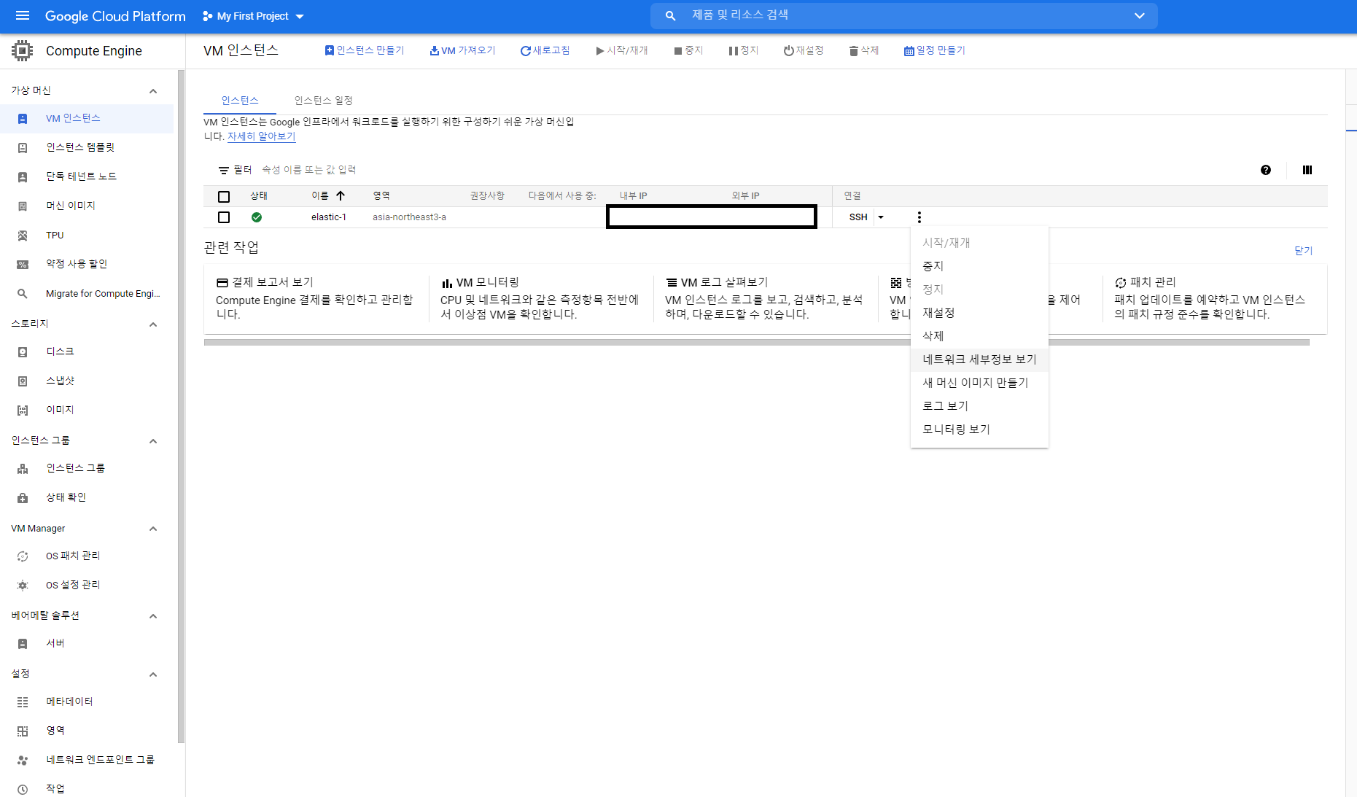This screenshot has width=1357, height=797.
Task: Open the SSH connection options dropdown arrow
Action: click(x=881, y=217)
